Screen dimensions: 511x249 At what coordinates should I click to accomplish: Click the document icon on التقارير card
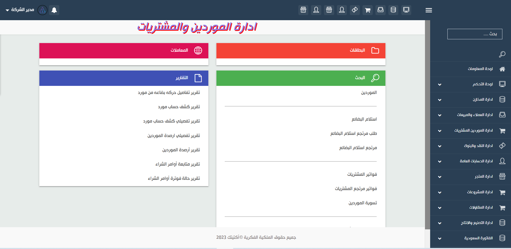198,78
